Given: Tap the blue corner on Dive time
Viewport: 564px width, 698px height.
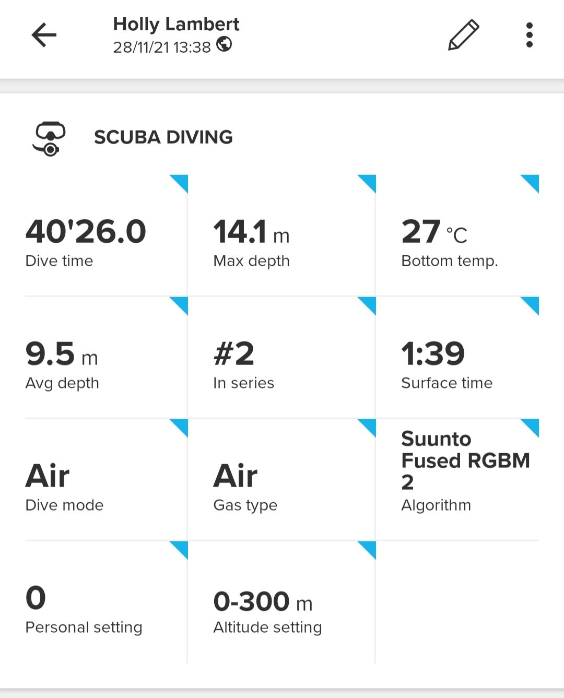Looking at the screenshot, I should coord(181,183).
